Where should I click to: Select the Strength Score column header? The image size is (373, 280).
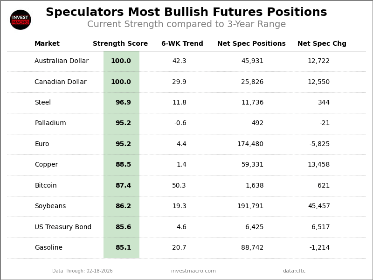(x=120, y=44)
